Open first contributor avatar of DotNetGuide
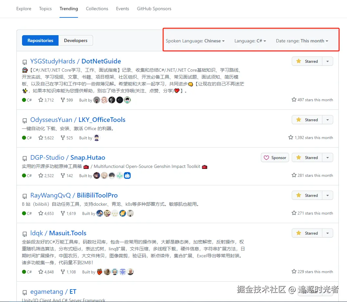Viewport: 347px width, 302px height. [97, 100]
